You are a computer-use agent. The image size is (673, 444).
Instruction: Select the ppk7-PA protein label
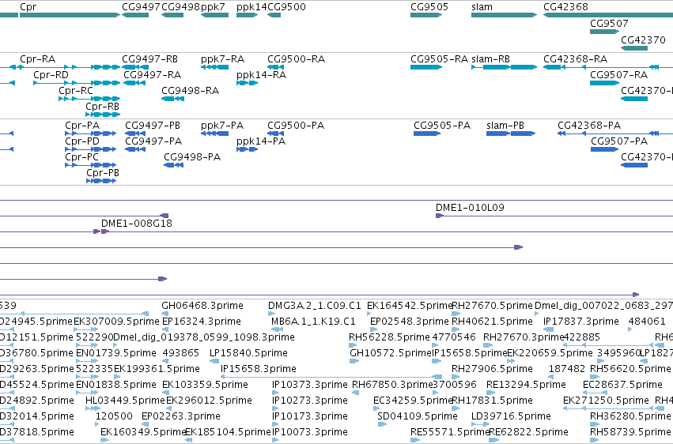[x=222, y=126]
